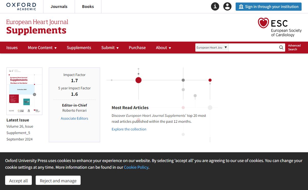Click the September 2024 issue date
Screen dimensions: 308x190
(20, 139)
